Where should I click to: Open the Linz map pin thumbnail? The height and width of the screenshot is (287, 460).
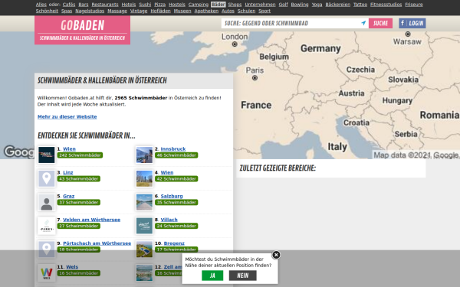pos(46,178)
